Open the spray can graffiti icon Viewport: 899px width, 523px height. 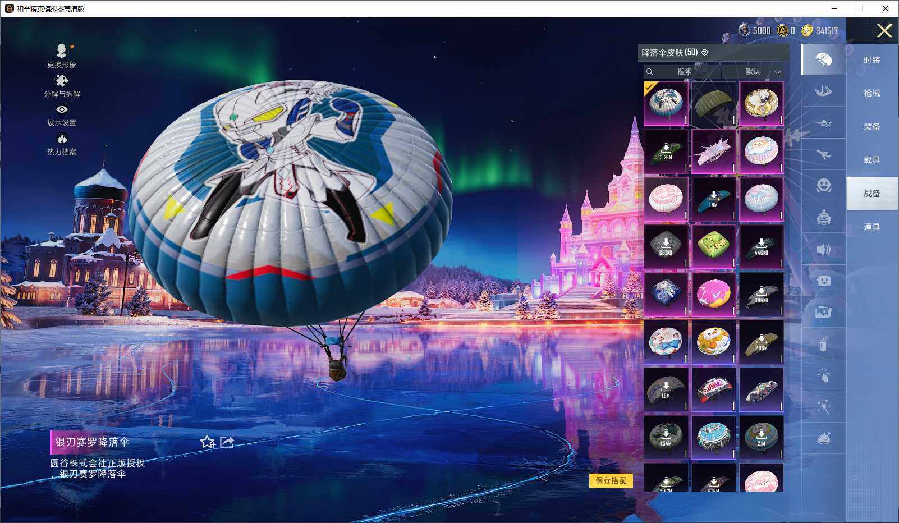823,343
